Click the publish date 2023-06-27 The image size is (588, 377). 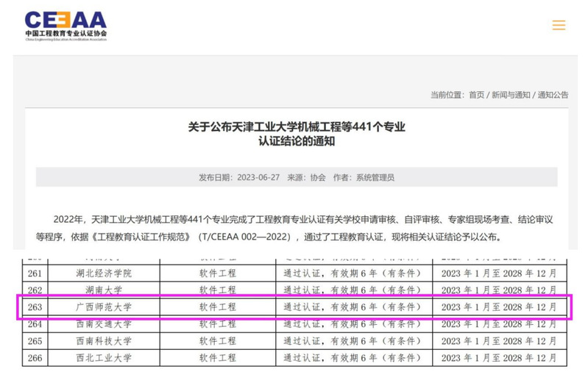pyautogui.click(x=238, y=177)
